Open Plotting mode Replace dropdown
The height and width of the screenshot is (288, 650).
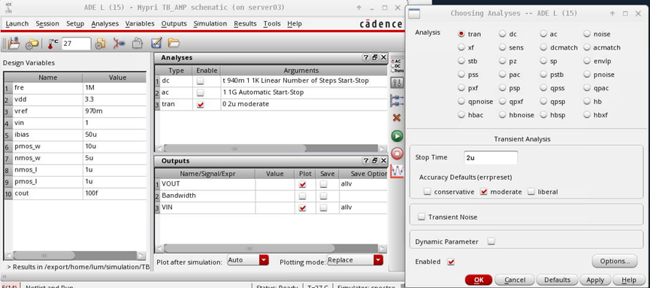pyautogui.click(x=378, y=260)
